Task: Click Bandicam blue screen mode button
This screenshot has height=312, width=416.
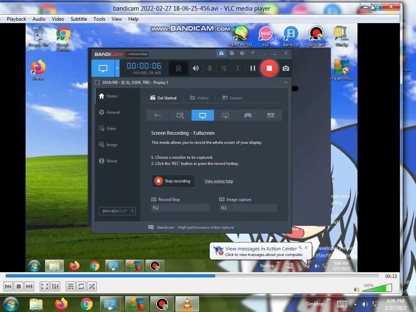Action: click(103, 68)
